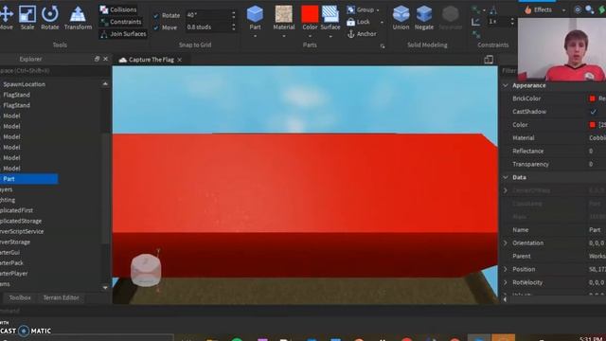This screenshot has height=341, width=606.
Task: Open the Material picker icon
Action: click(x=284, y=14)
